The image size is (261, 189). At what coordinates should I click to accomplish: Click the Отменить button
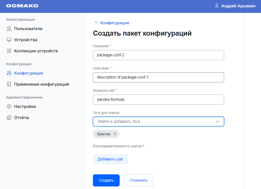point(138,180)
